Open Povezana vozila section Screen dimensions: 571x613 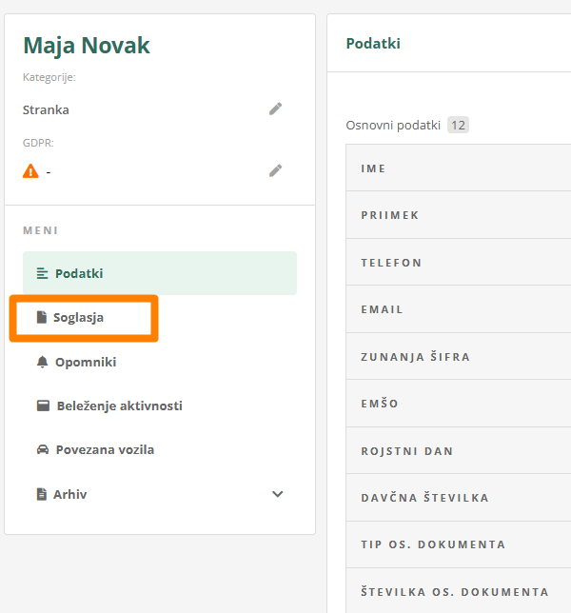pos(105,449)
